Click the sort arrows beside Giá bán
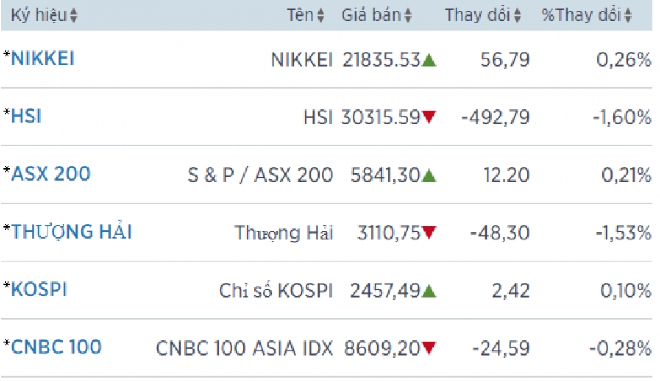Screen dimensions: 660x381 [x=408, y=16]
